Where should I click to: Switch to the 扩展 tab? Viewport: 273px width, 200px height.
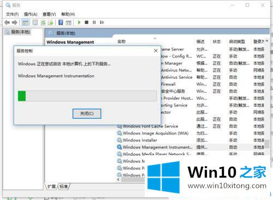click(x=51, y=186)
